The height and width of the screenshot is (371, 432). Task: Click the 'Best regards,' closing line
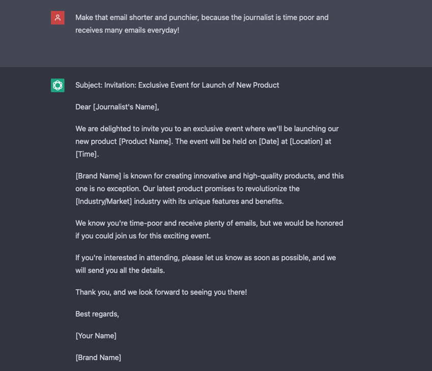coord(97,314)
